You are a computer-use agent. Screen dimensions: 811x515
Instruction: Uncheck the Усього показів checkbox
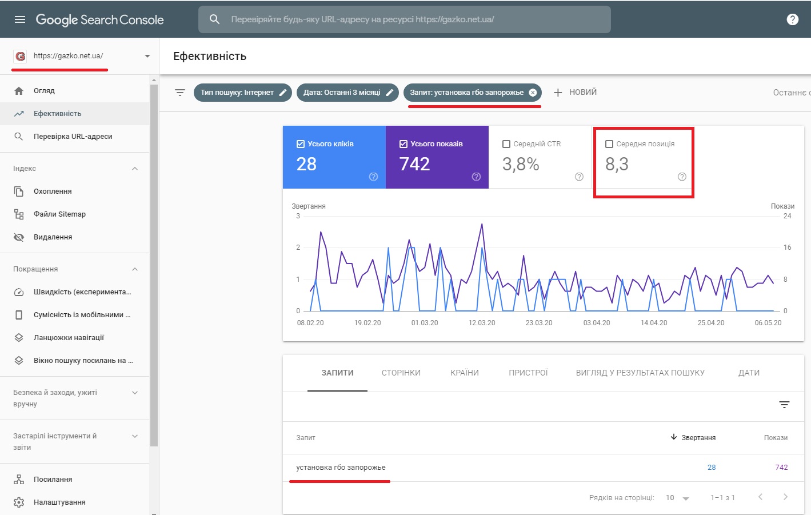pyautogui.click(x=403, y=144)
